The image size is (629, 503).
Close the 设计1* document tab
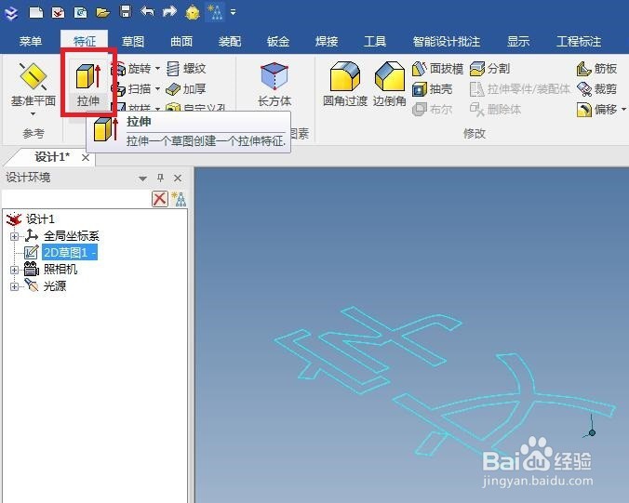click(x=86, y=157)
